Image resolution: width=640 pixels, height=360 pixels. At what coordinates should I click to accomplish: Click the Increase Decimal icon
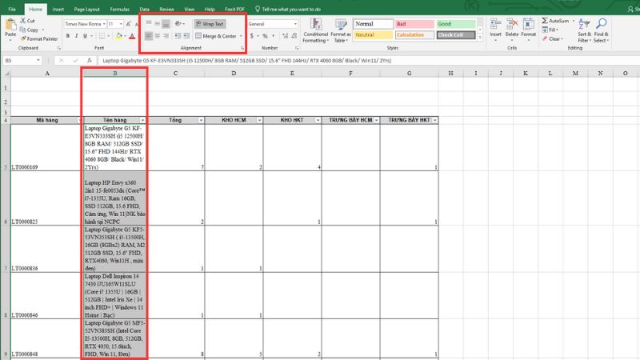[x=285, y=36]
